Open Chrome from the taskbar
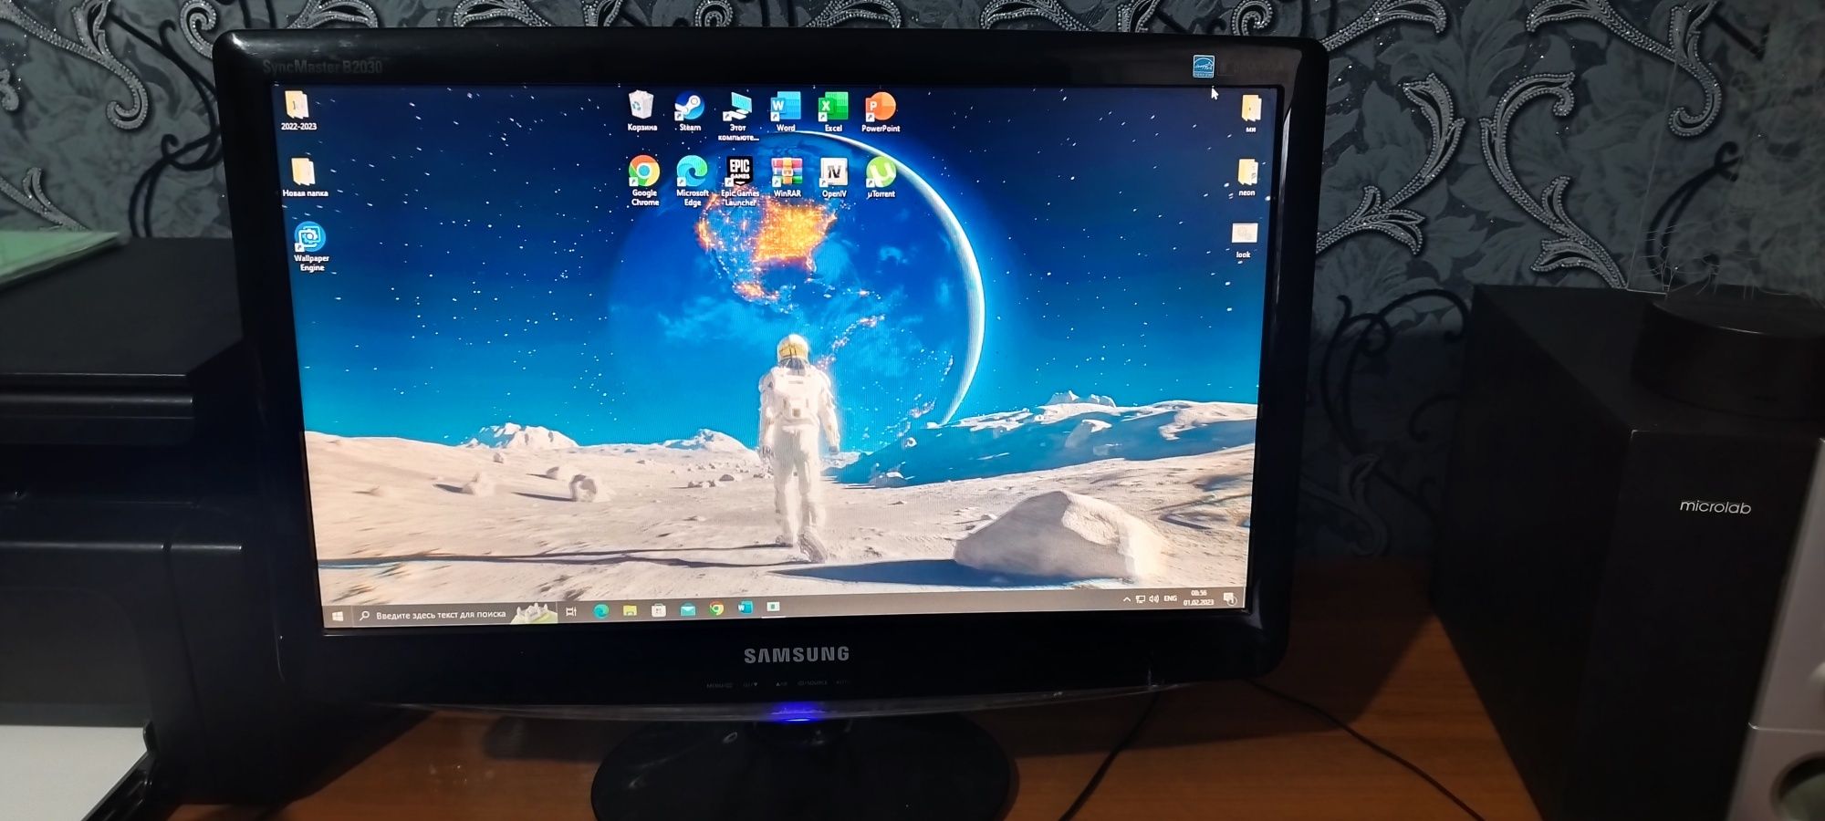The height and width of the screenshot is (821, 1825). click(x=716, y=608)
